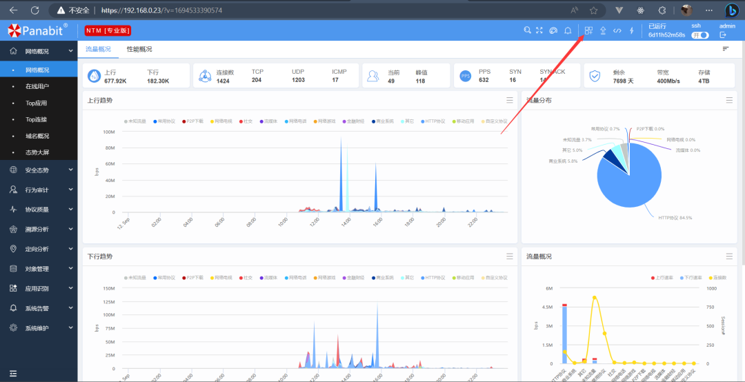Click the PPS circle icon
Screen dimensions: 745x382
click(466, 76)
